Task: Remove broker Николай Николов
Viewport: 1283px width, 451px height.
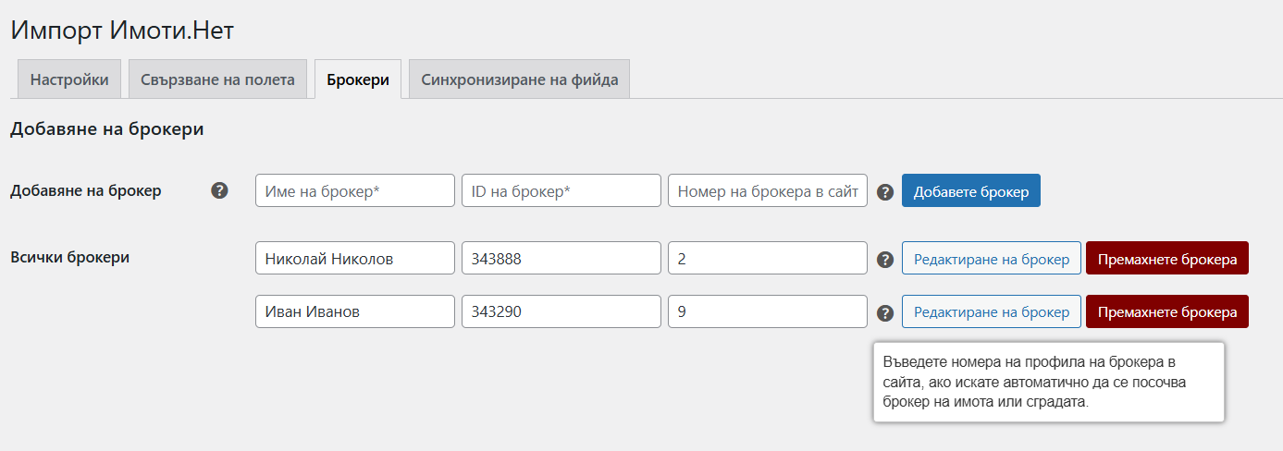Action: click(x=1167, y=259)
